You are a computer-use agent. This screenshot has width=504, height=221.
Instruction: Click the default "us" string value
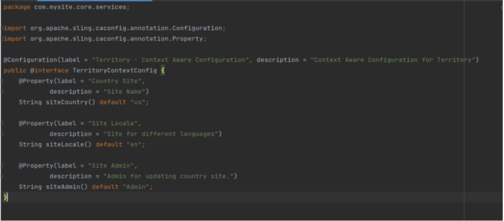click(139, 102)
